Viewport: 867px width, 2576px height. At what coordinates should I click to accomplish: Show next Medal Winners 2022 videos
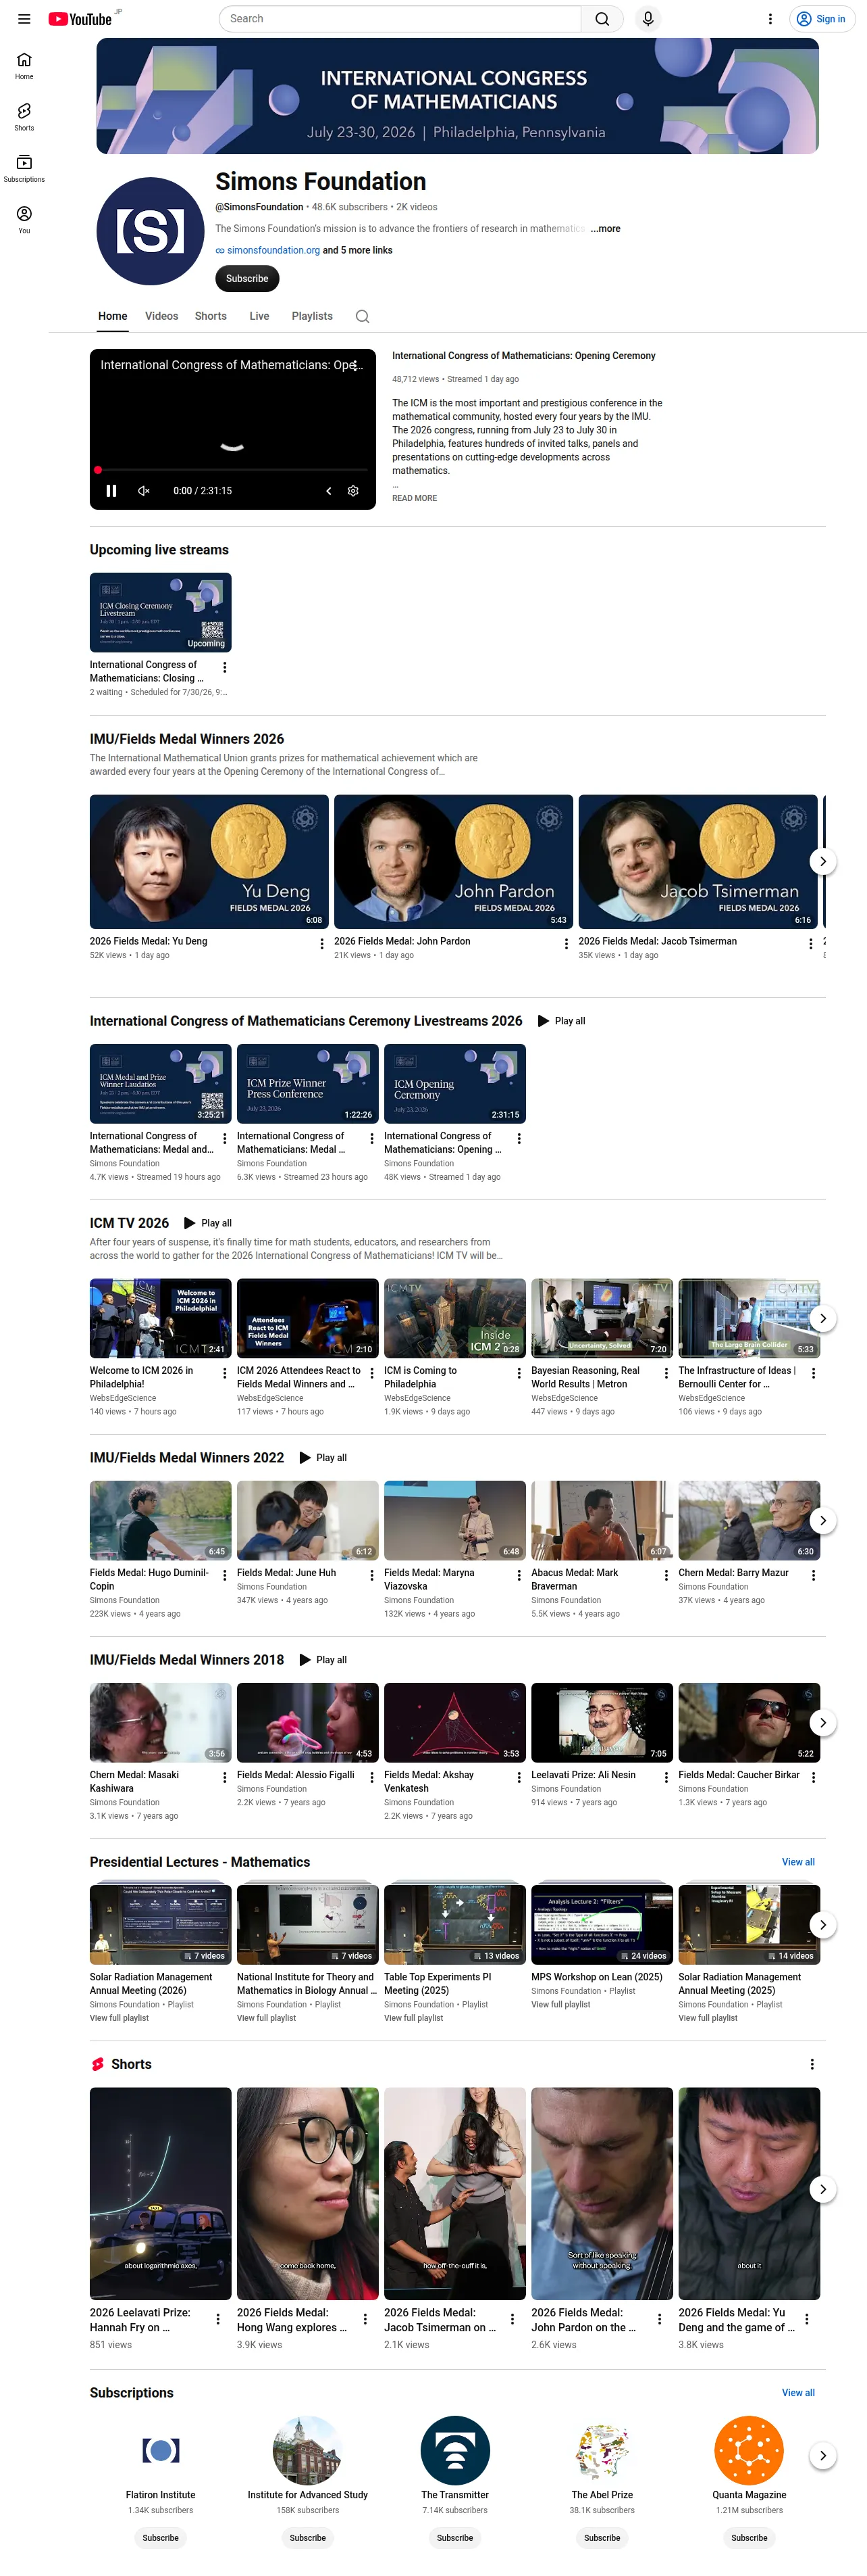pos(822,1520)
